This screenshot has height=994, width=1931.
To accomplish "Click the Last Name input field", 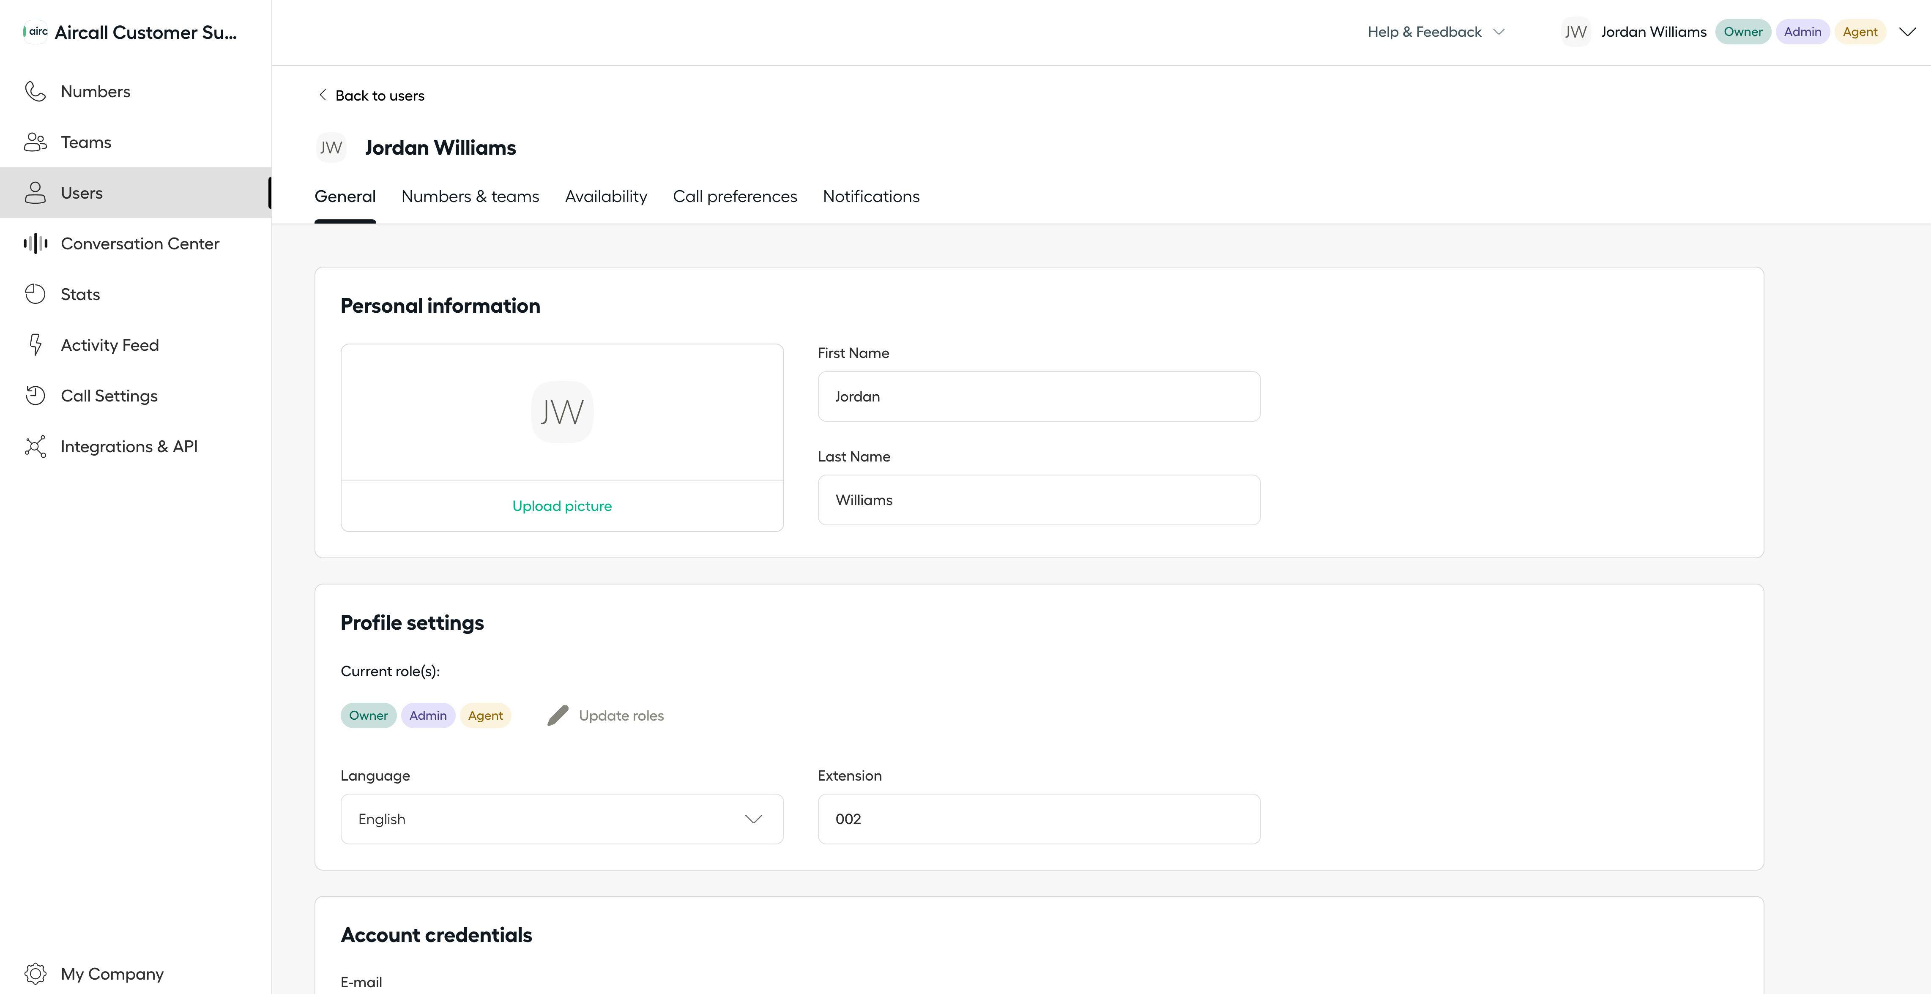I will (1039, 499).
